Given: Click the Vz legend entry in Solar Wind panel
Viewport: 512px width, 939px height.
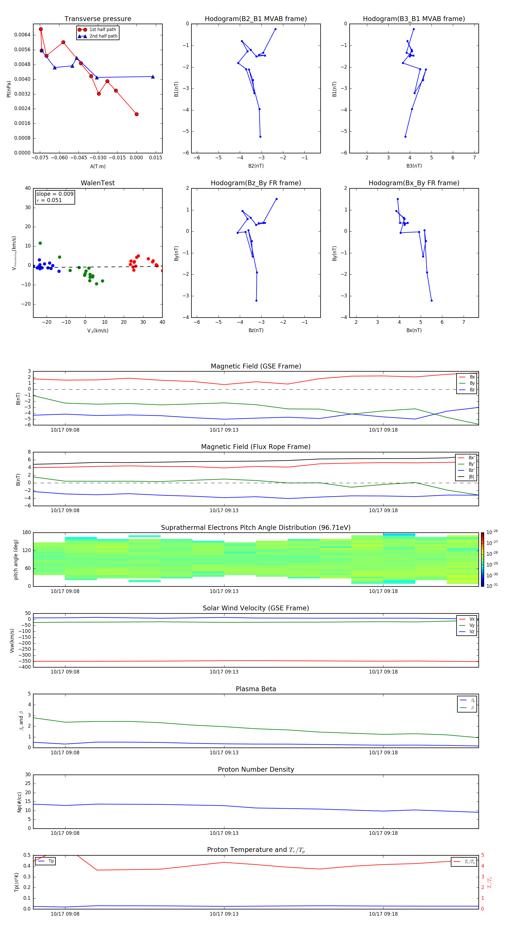Looking at the screenshot, I should (467, 632).
